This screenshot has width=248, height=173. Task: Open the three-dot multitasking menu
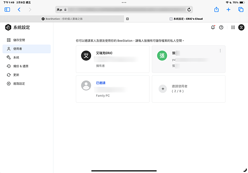click(124, 2)
